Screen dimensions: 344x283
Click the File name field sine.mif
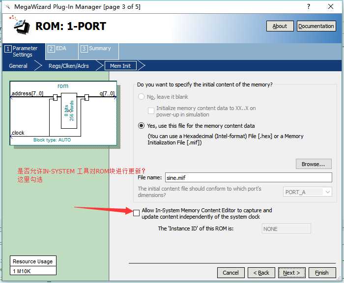coord(248,178)
